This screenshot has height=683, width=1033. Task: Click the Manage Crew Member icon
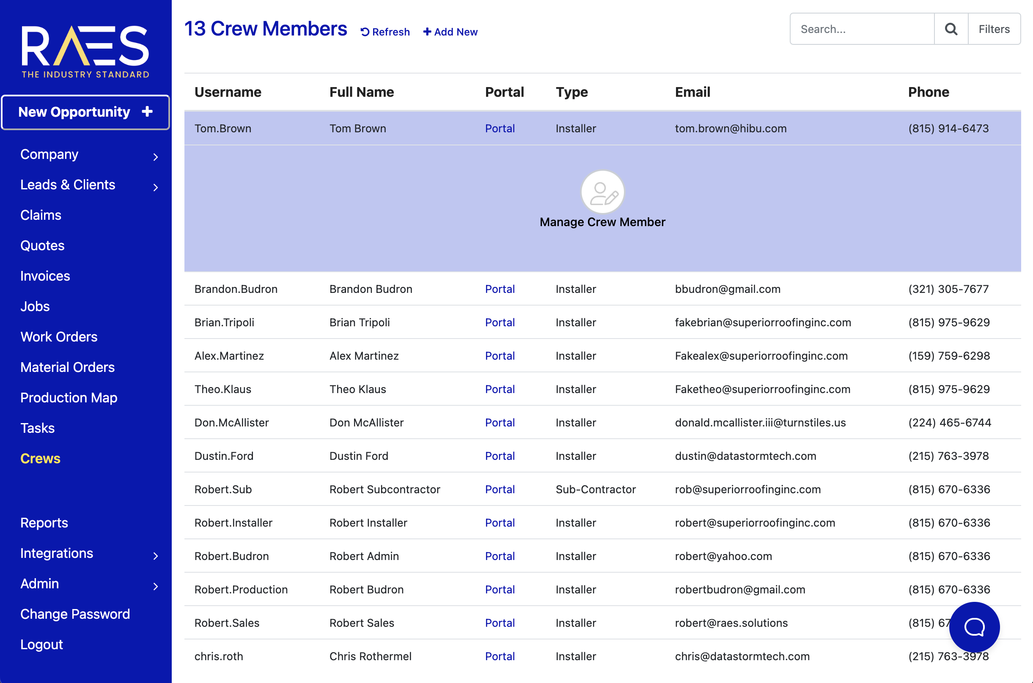pyautogui.click(x=602, y=192)
